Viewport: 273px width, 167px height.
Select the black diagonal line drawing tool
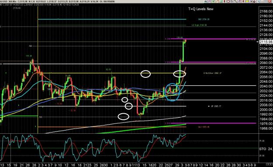(235, 1)
